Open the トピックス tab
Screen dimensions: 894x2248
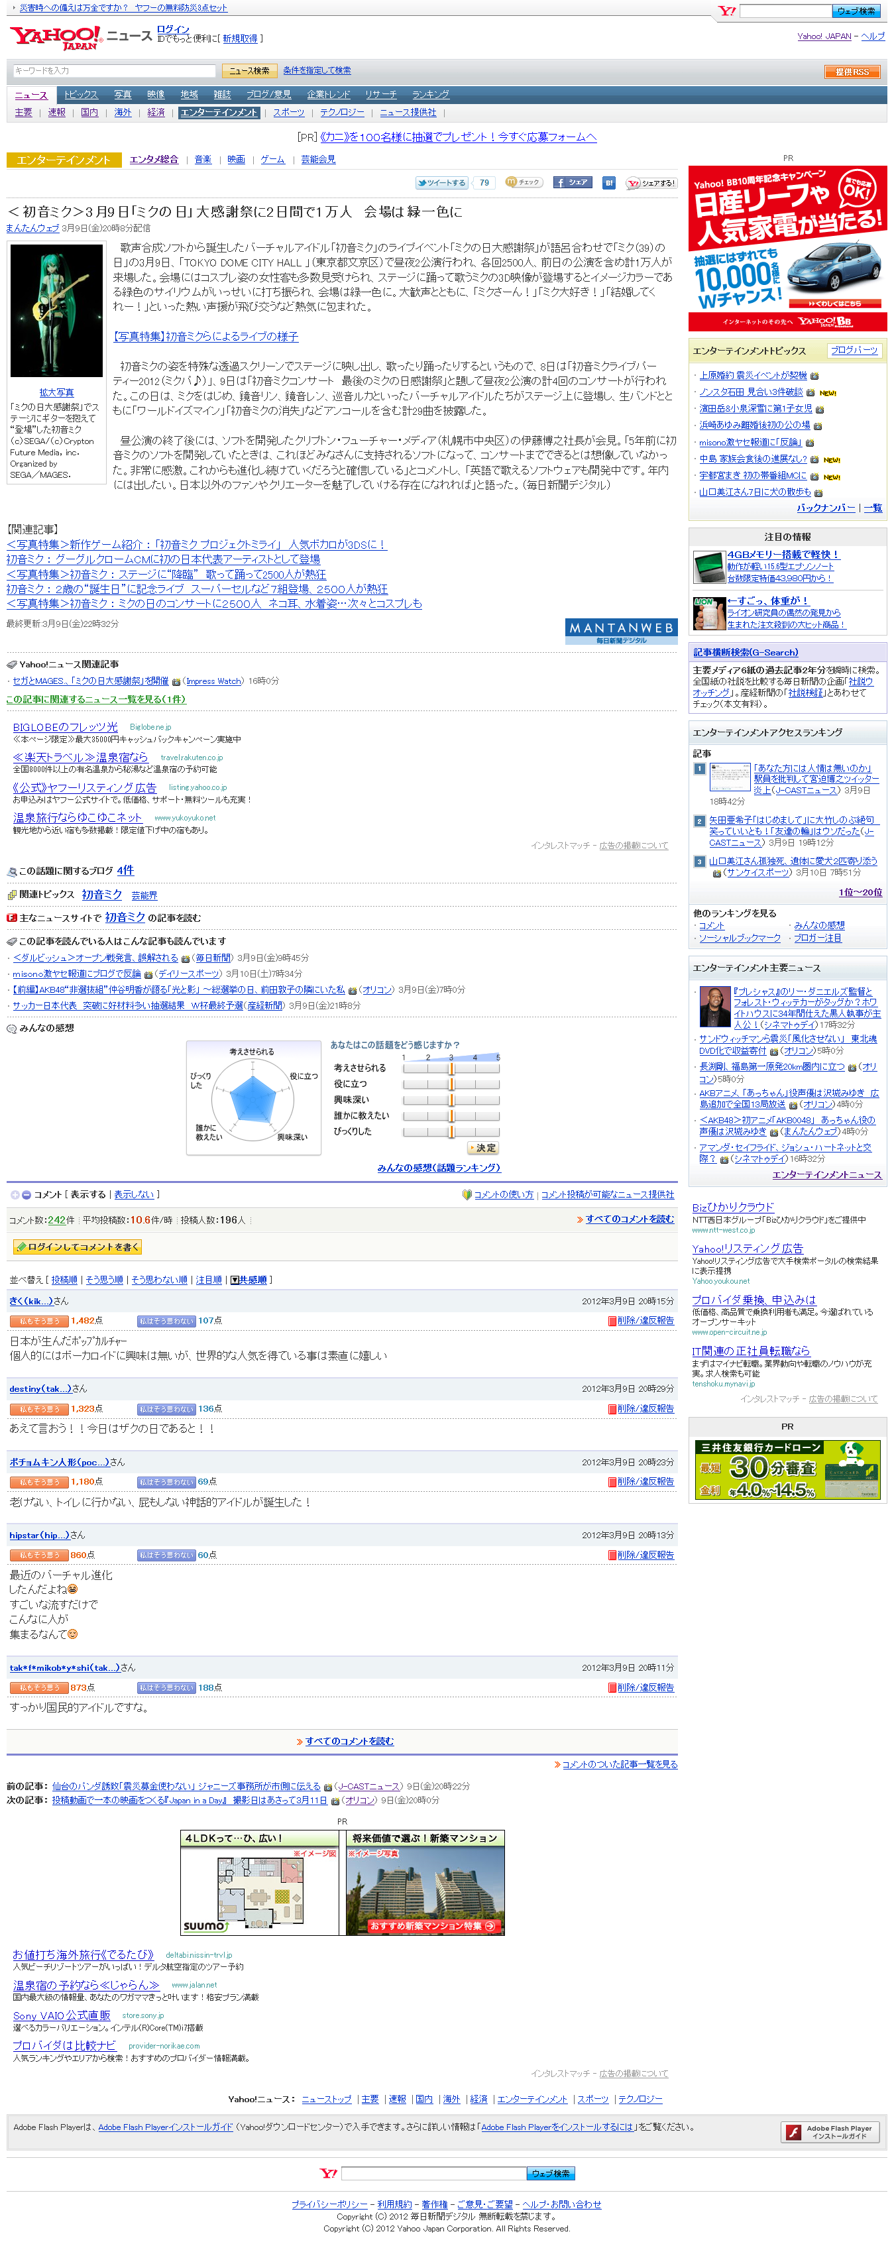pos(80,94)
